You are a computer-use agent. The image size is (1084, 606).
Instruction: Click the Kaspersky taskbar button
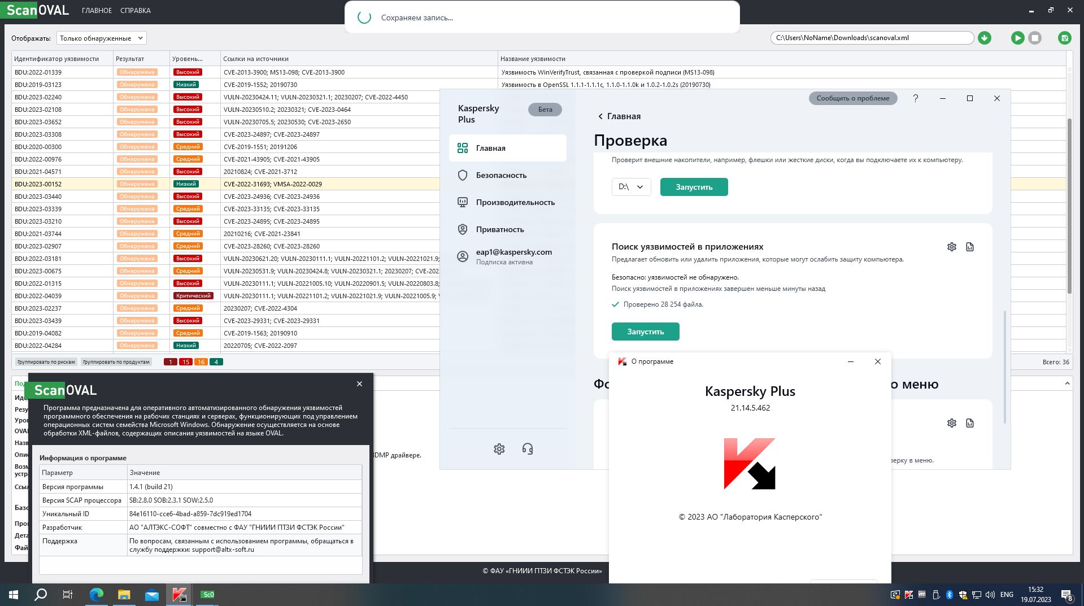[x=179, y=594]
